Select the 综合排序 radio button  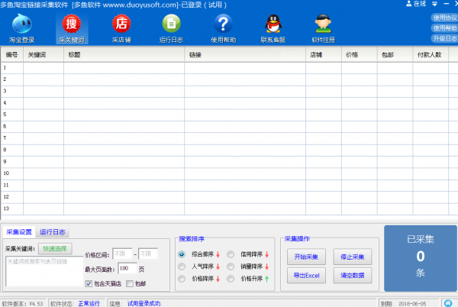182,254
